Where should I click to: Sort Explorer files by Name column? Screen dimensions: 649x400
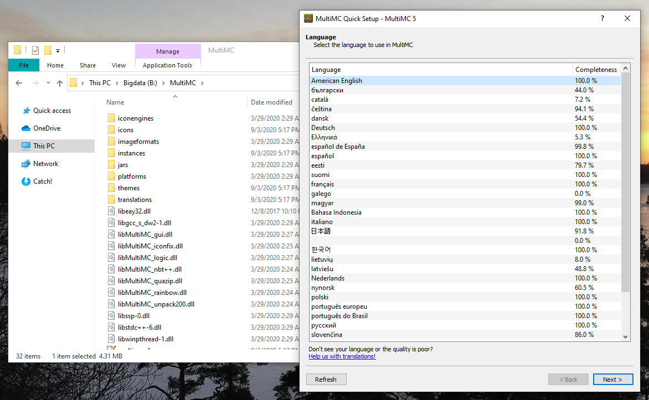pyautogui.click(x=115, y=102)
